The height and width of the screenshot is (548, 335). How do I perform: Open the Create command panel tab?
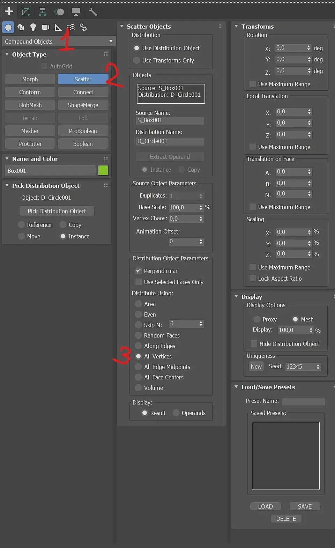pos(9,12)
